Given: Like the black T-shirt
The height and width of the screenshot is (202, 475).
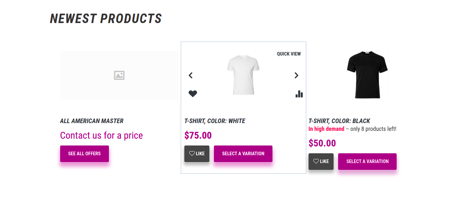Looking at the screenshot, I should 321,161.
